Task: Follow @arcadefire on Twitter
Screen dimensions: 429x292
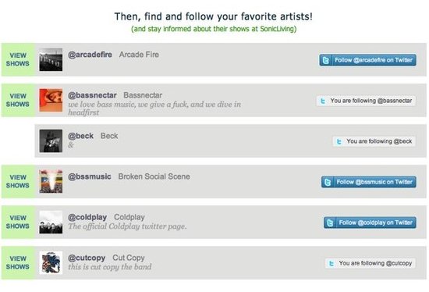Action: tap(367, 60)
